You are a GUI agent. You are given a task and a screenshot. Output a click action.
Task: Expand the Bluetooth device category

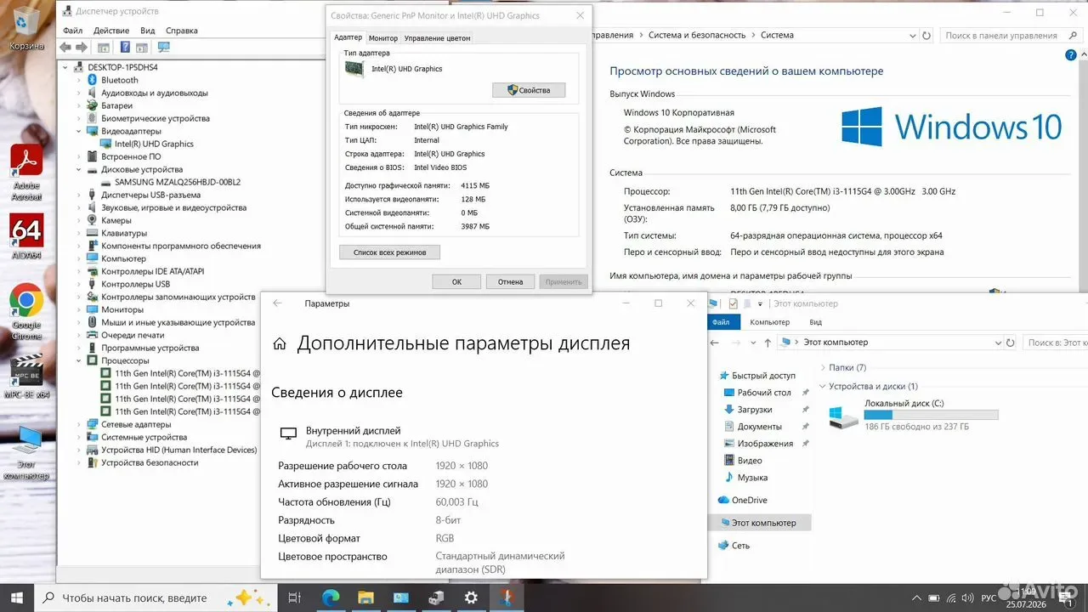coord(79,80)
